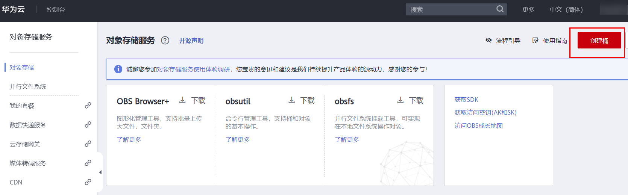Screen dimensions: 628x195
Task: Click link icon beside 数据快递服务
Action: (x=88, y=125)
